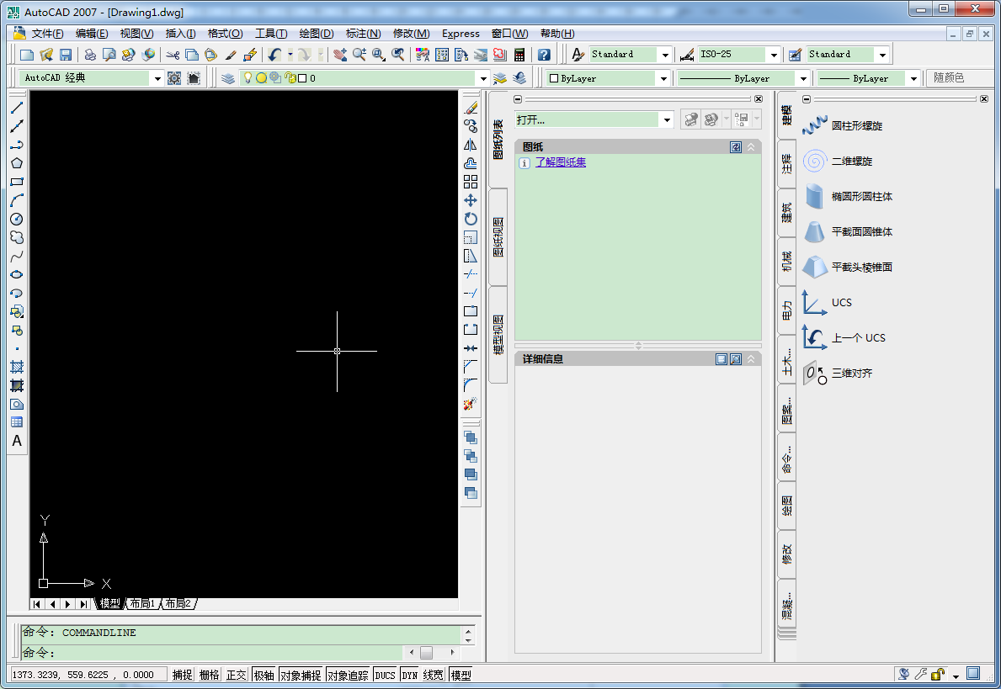
Task: Expand the layer list dropdown
Action: tap(483, 78)
